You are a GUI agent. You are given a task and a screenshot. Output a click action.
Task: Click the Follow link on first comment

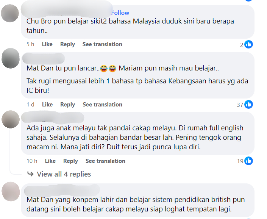point(120,13)
